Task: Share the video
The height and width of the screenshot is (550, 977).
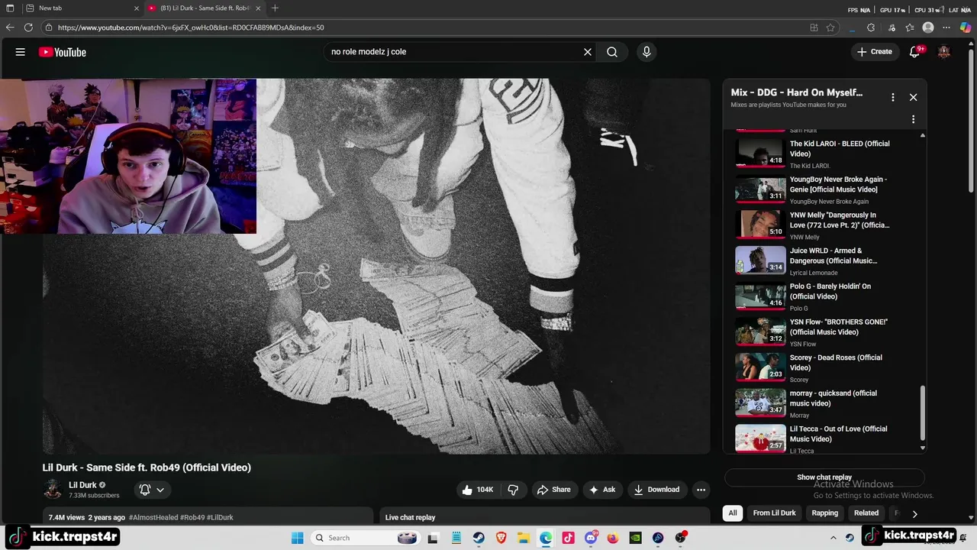Action: (553, 490)
